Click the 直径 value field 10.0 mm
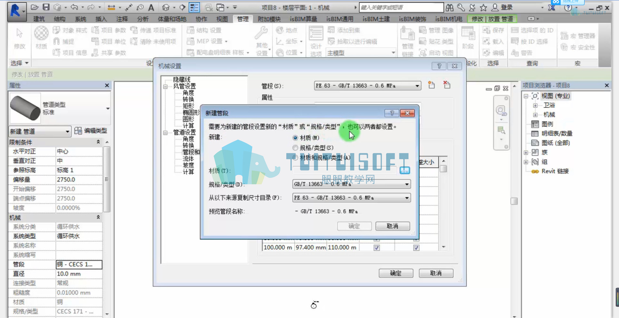Image resolution: width=619 pixels, height=318 pixels. (79, 274)
